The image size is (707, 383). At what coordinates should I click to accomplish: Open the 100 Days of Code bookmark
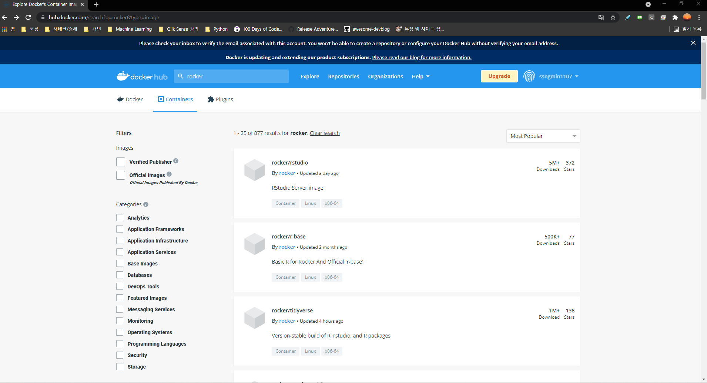point(258,29)
